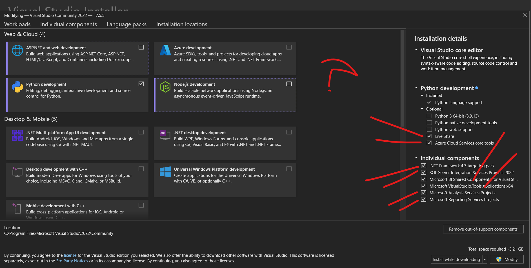
Task: Click the Azure development logo icon
Action: 165,50
